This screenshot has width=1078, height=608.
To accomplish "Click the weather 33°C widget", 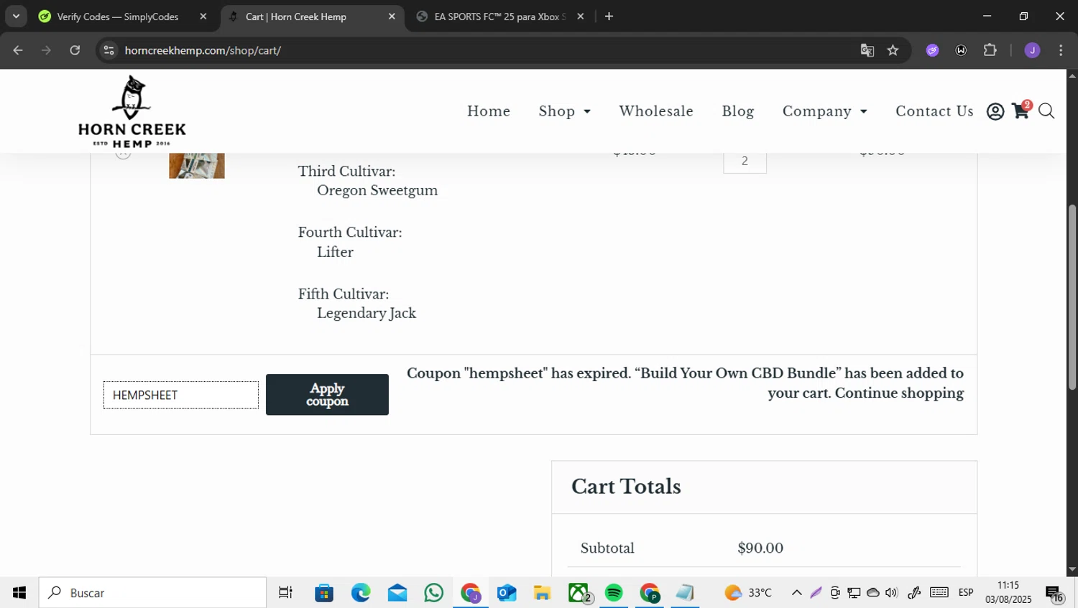I will pyautogui.click(x=748, y=593).
